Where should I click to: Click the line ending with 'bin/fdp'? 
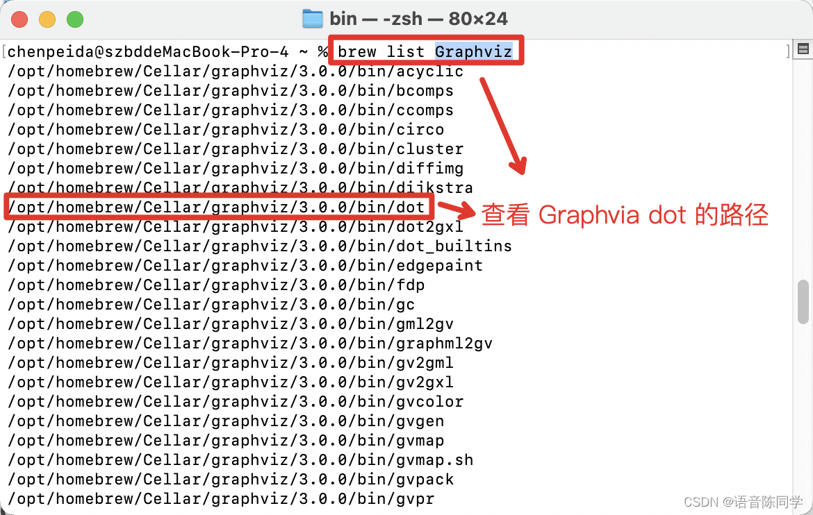(x=216, y=285)
